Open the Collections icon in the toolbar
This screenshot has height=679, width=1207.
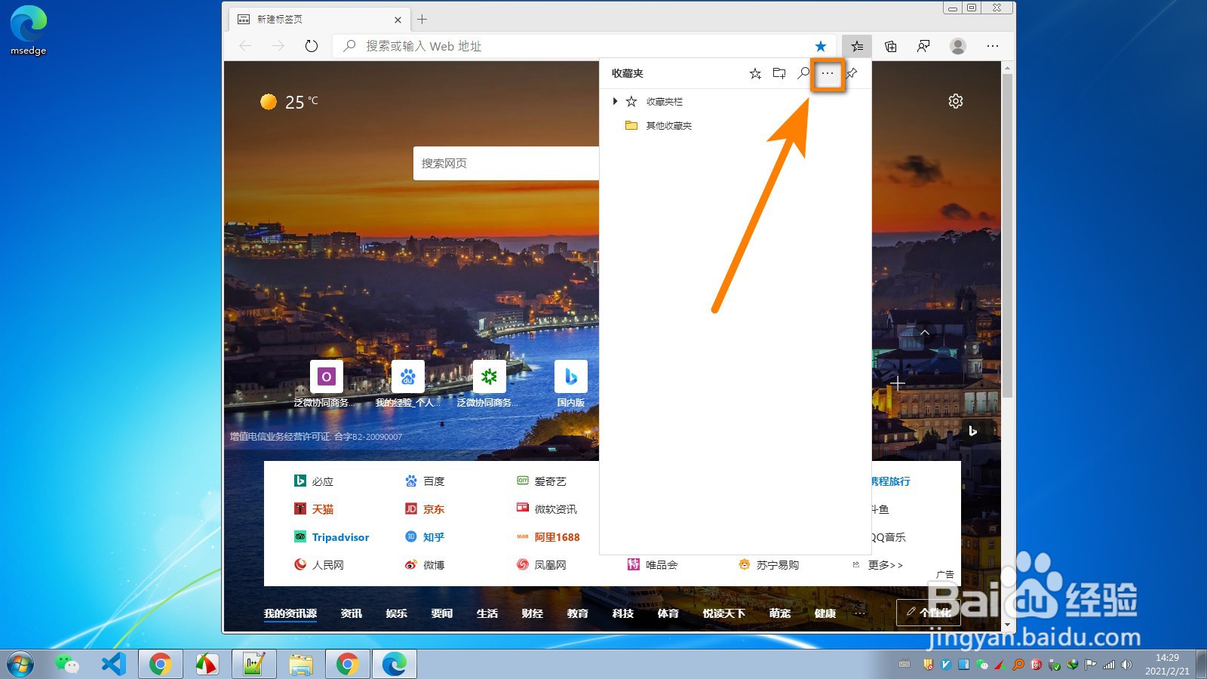[x=890, y=46]
